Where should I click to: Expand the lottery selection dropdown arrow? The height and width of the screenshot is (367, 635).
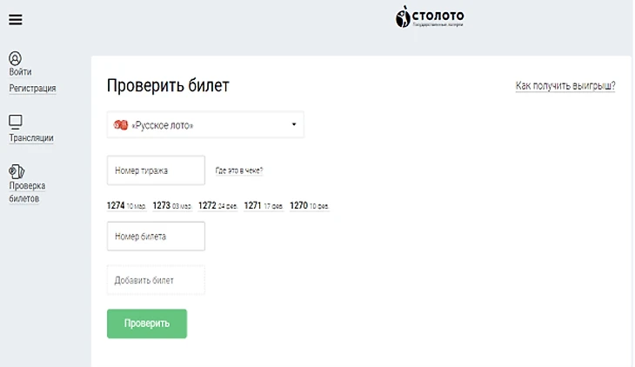coord(293,124)
